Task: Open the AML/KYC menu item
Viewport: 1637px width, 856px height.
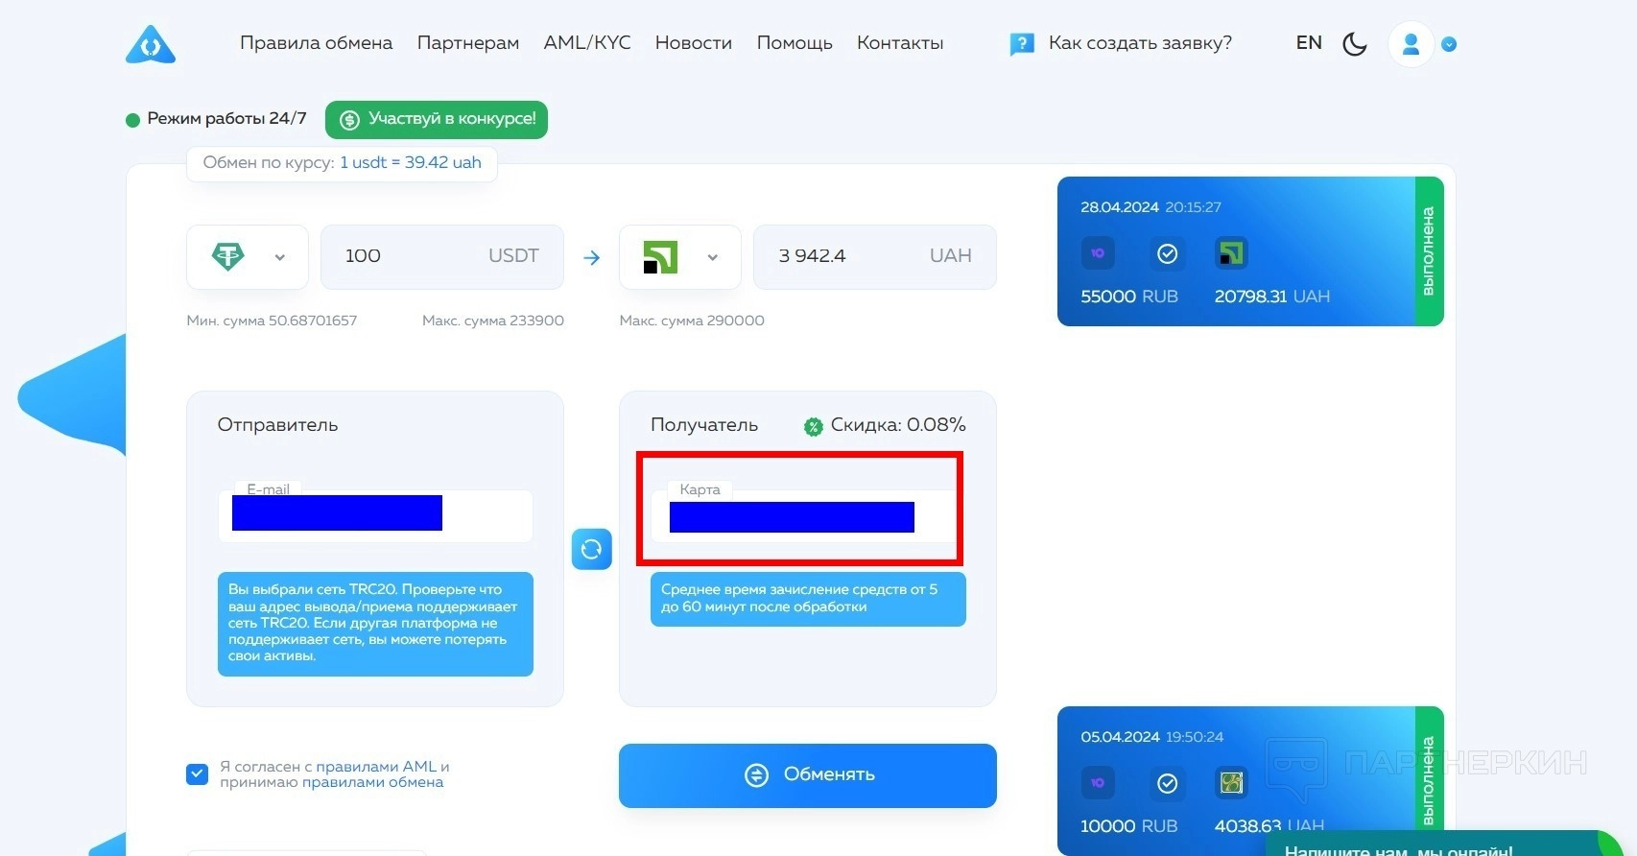Action: [x=587, y=43]
